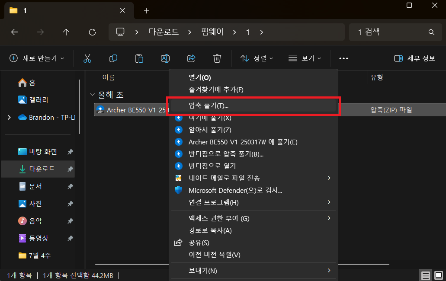446x281 pixels.
Task: Expand the Brandon OneDrive tree node
Action: tap(9, 117)
